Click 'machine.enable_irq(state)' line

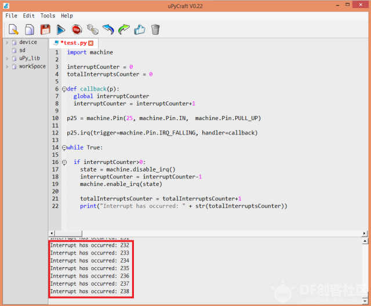(121, 184)
